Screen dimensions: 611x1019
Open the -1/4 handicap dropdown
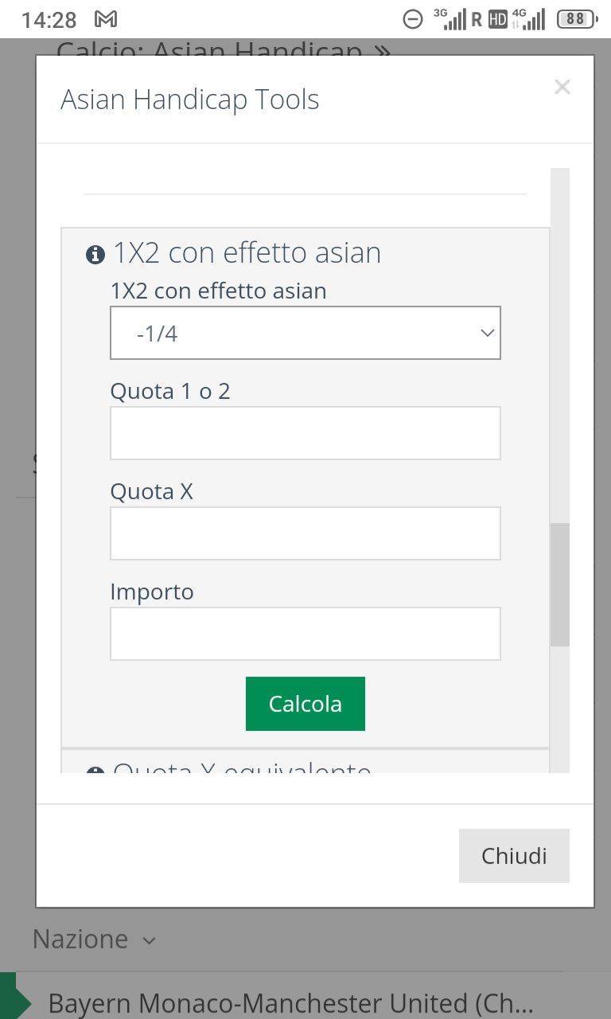305,333
